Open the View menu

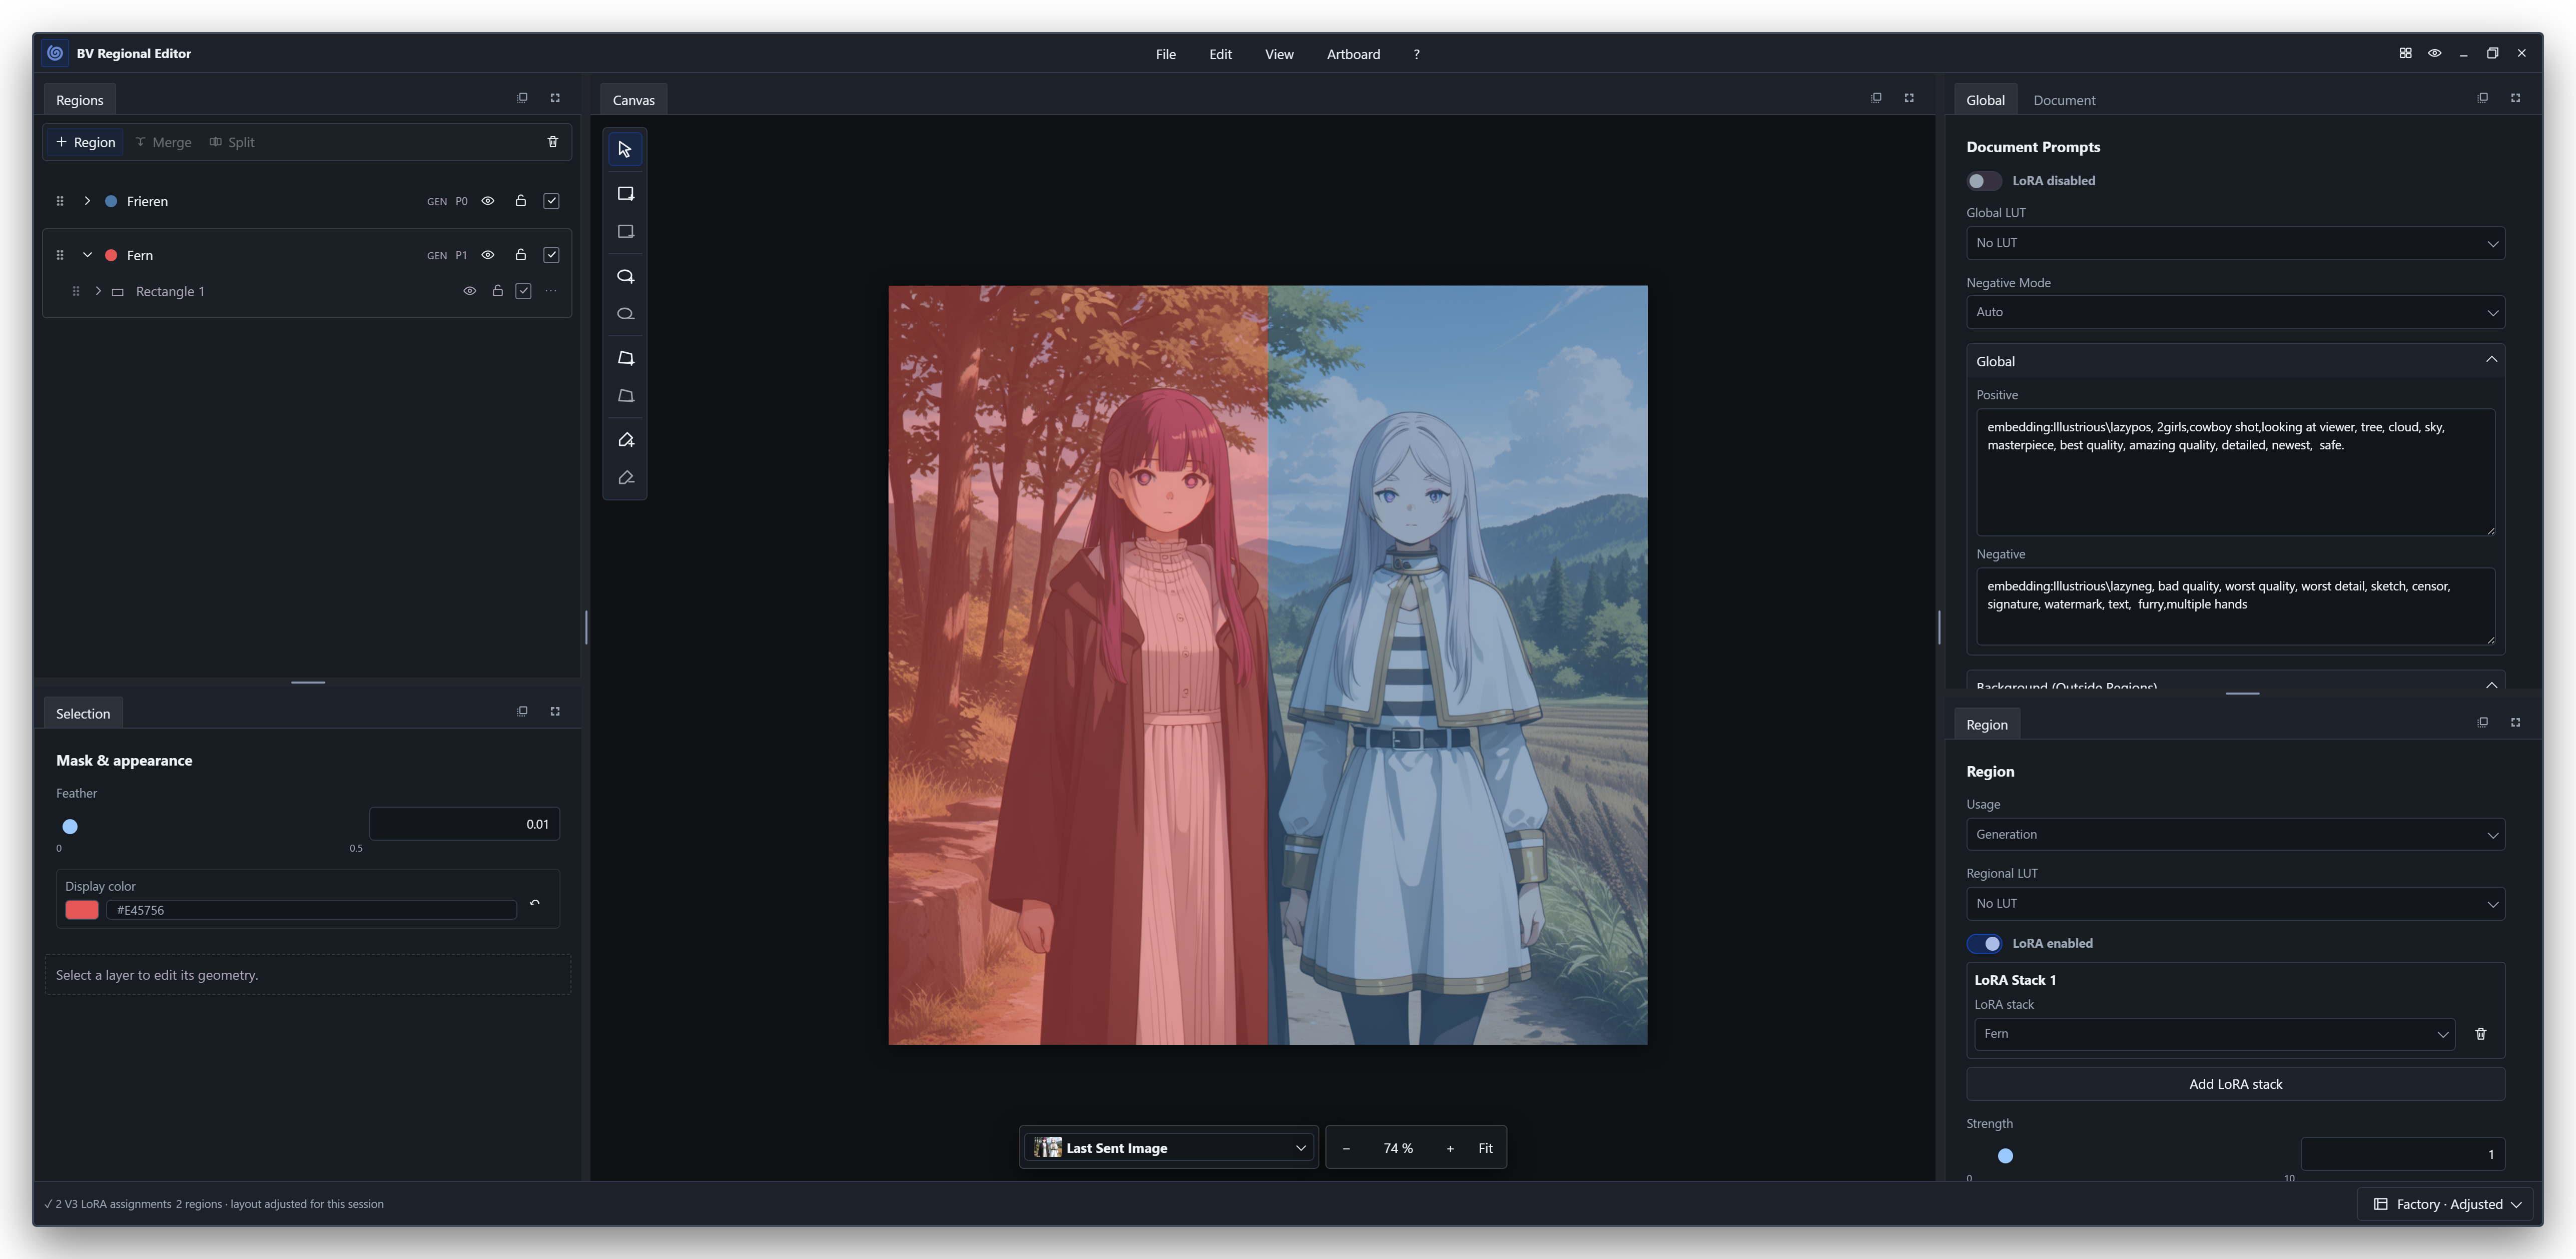click(1279, 54)
